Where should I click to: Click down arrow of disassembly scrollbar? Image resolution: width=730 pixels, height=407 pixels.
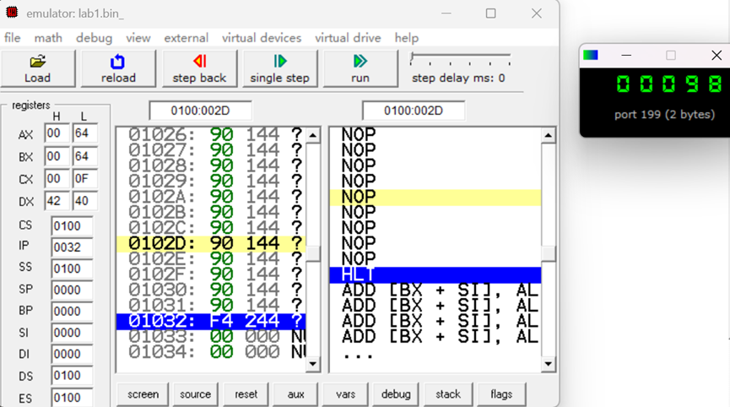548,364
